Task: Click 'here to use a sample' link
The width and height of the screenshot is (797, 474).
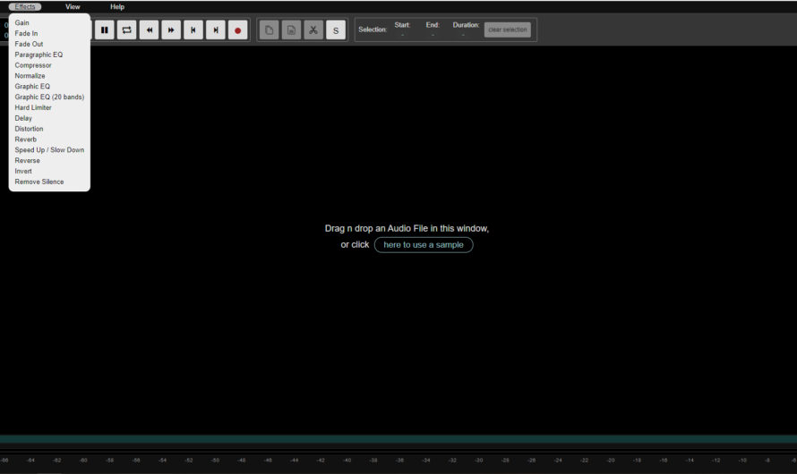Action: click(424, 245)
